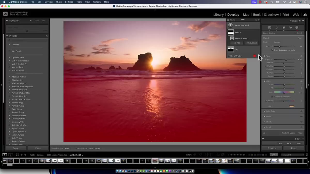Expand the Point Color section
Image resolution: width=310 pixels, height=174 pixels.
[x=265, y=111]
